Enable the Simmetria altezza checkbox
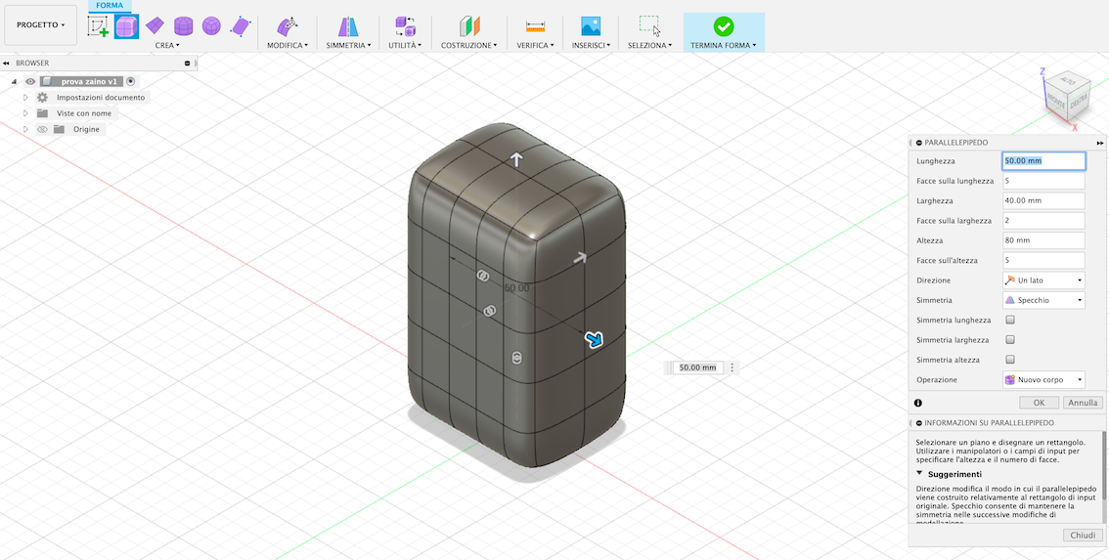This screenshot has height=560, width=1109. pyautogui.click(x=1010, y=360)
